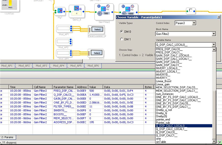Click the Mod_AP1 input field
The height and width of the screenshot is (145, 222).
[x=63, y=28]
